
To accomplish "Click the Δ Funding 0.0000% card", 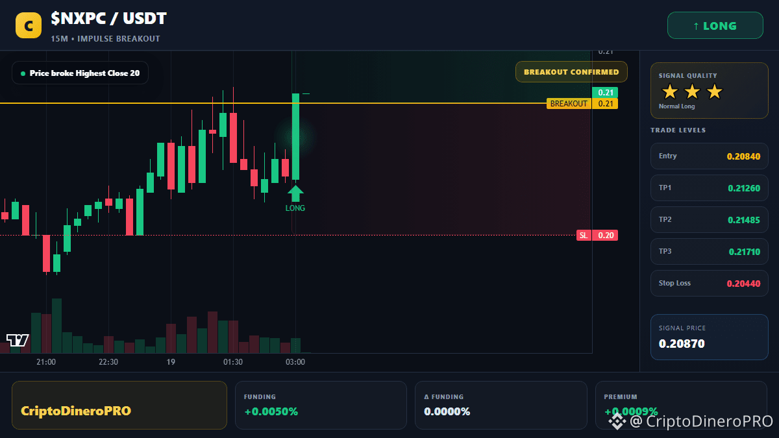I will pos(501,405).
